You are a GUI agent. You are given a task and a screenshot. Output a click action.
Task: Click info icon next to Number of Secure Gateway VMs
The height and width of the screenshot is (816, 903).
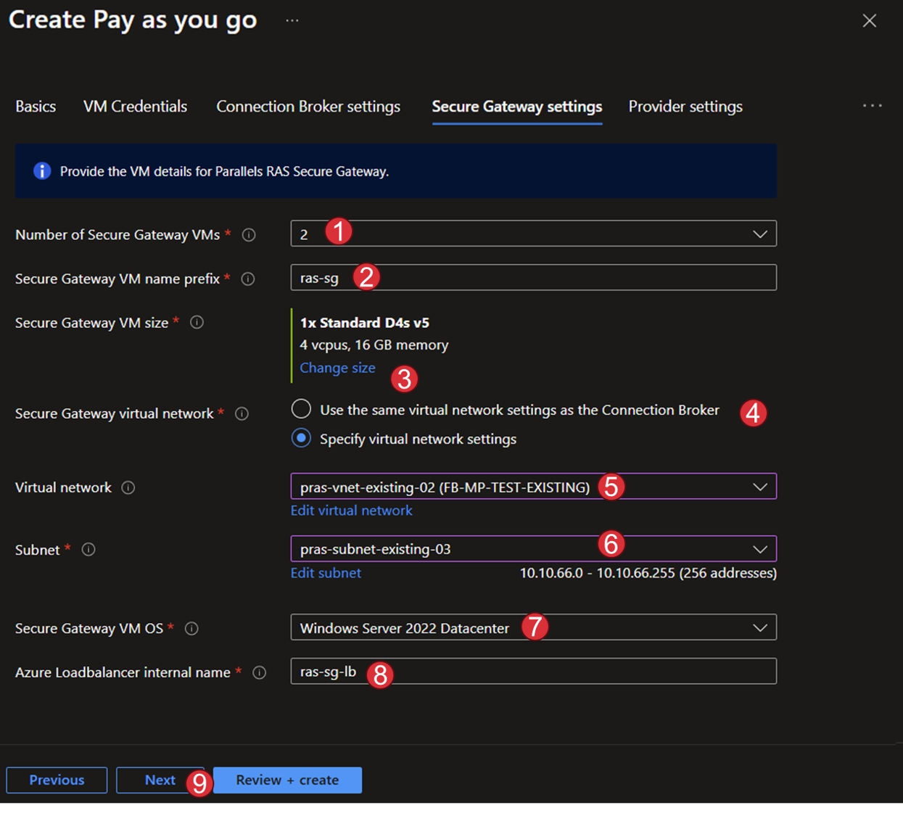[249, 235]
